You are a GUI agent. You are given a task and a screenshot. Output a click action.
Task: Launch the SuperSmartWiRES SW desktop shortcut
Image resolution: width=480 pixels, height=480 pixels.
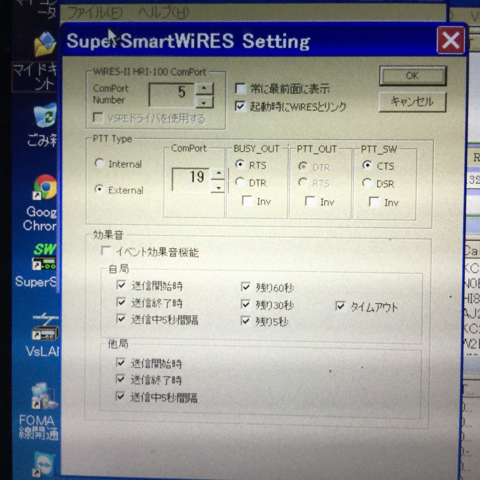[45, 257]
